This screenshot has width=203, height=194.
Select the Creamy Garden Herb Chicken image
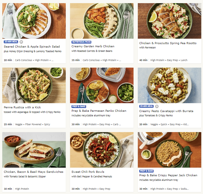102,21
